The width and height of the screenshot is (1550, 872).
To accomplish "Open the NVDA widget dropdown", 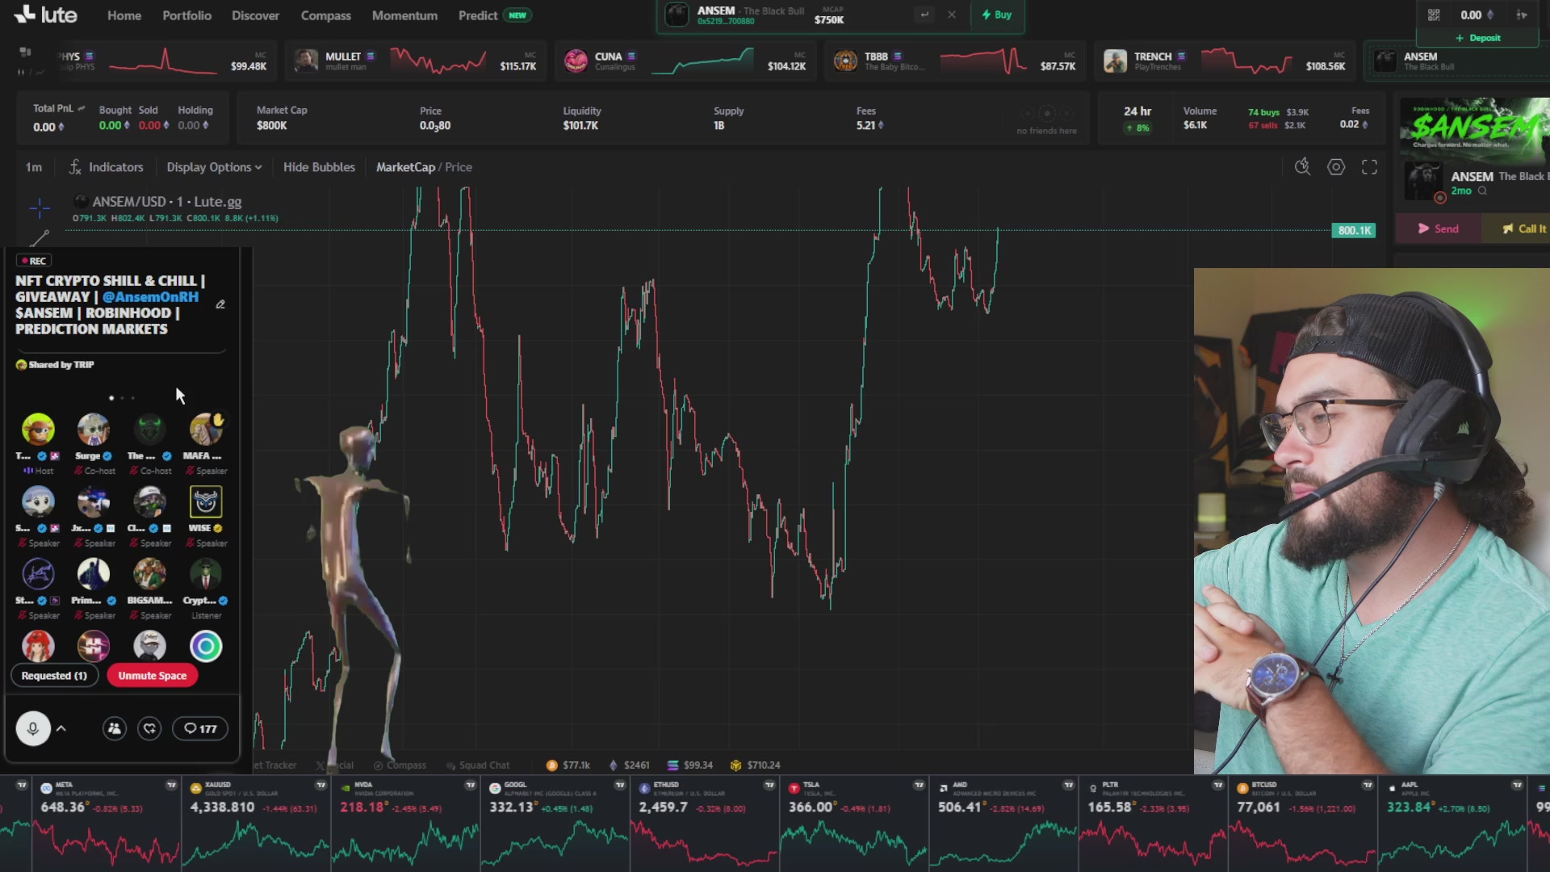I will click(471, 785).
